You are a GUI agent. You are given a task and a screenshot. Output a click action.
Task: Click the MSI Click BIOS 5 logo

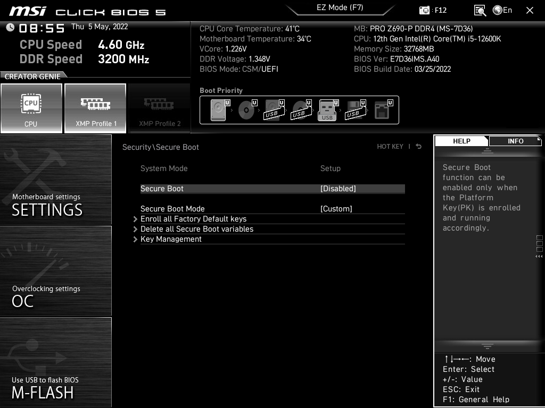[88, 12]
